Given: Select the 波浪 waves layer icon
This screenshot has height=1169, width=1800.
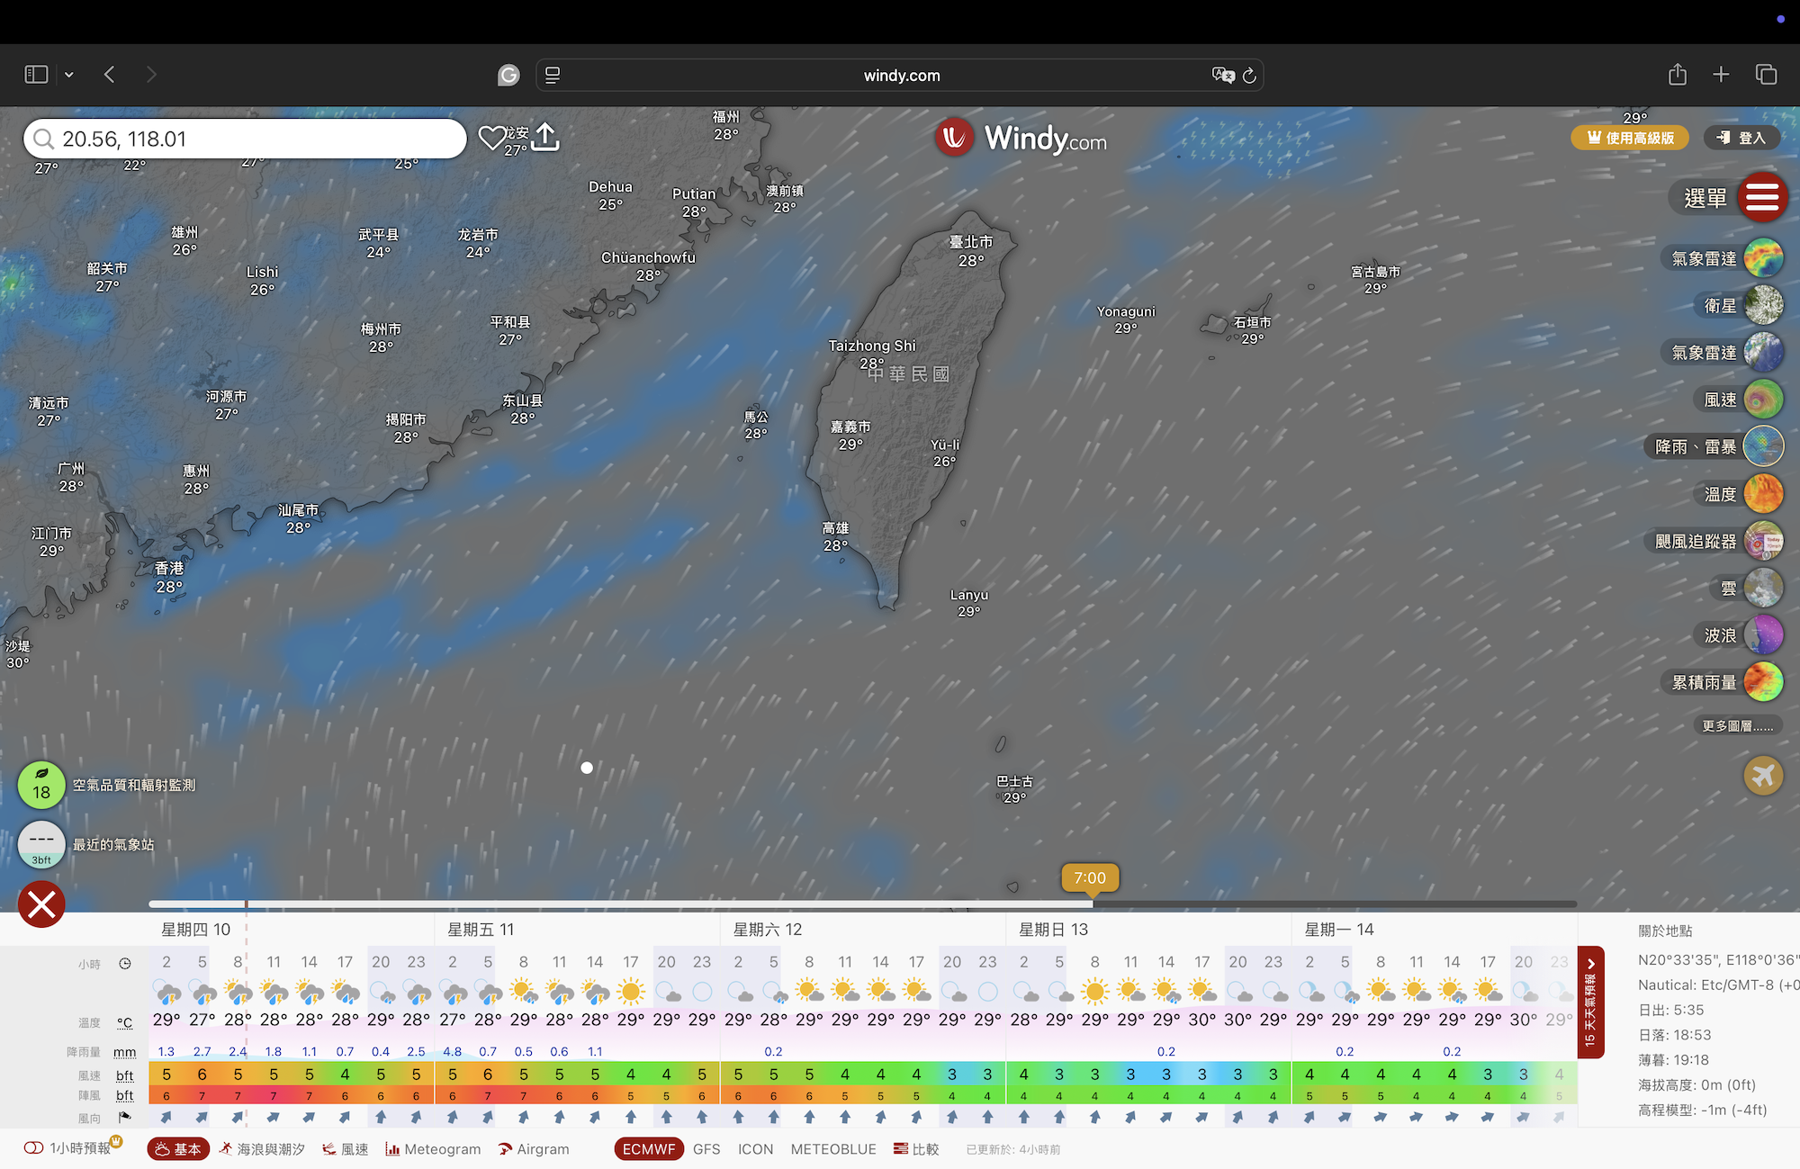Looking at the screenshot, I should (1762, 635).
